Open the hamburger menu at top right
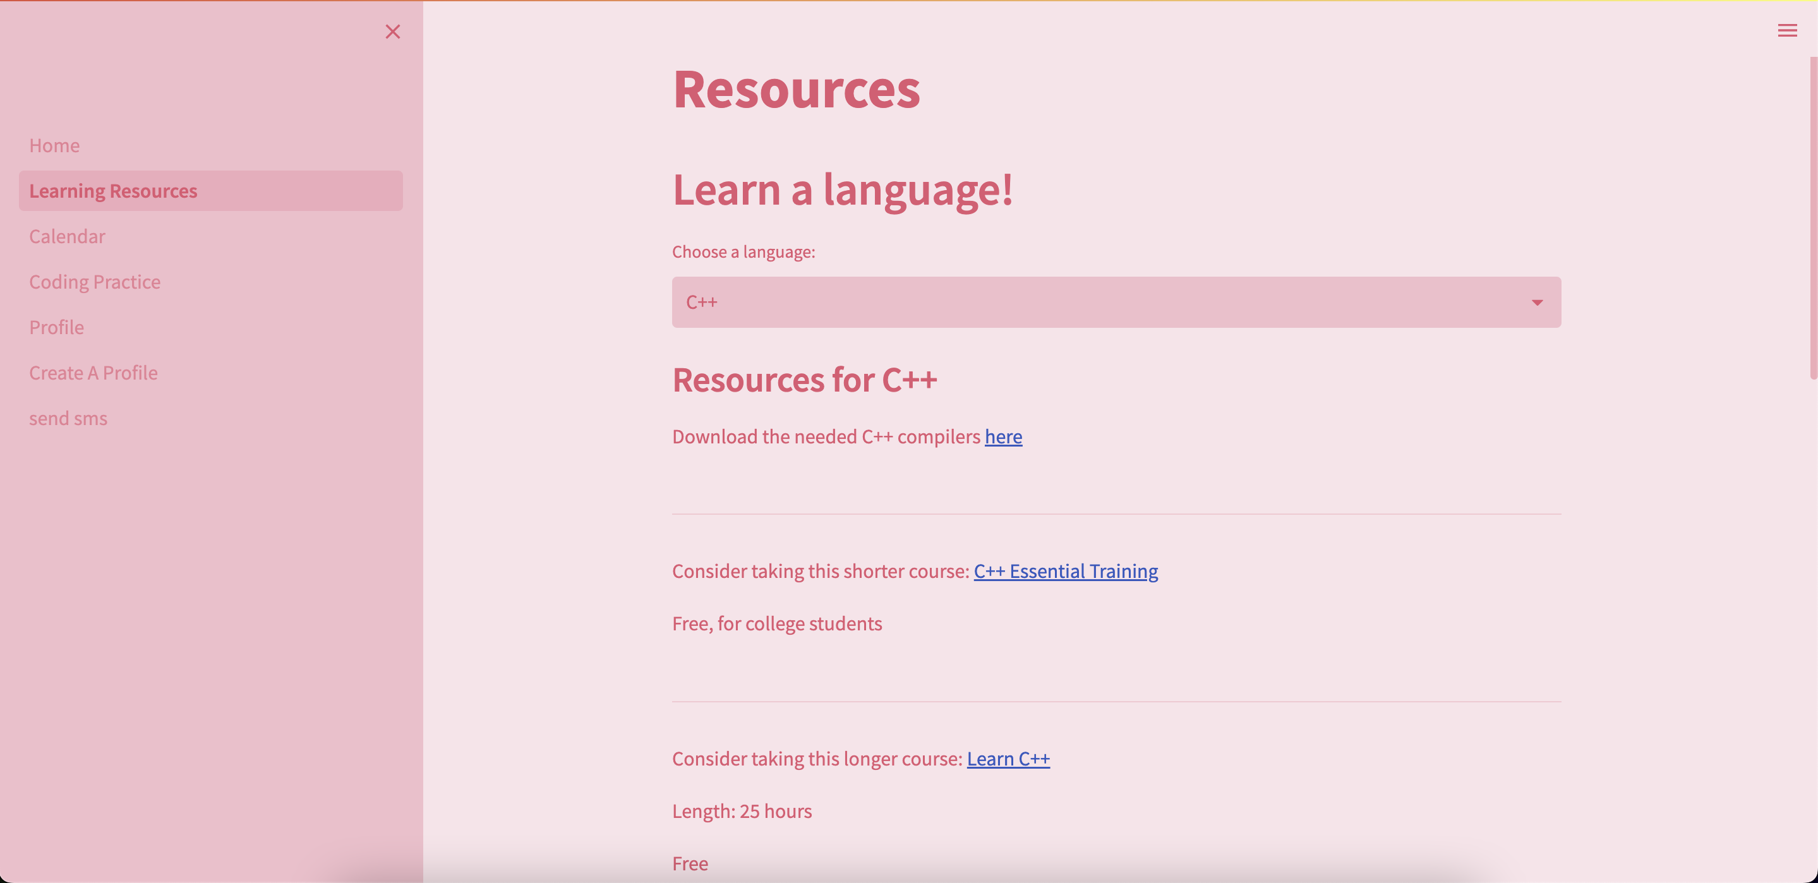The image size is (1818, 883). 1787,30
